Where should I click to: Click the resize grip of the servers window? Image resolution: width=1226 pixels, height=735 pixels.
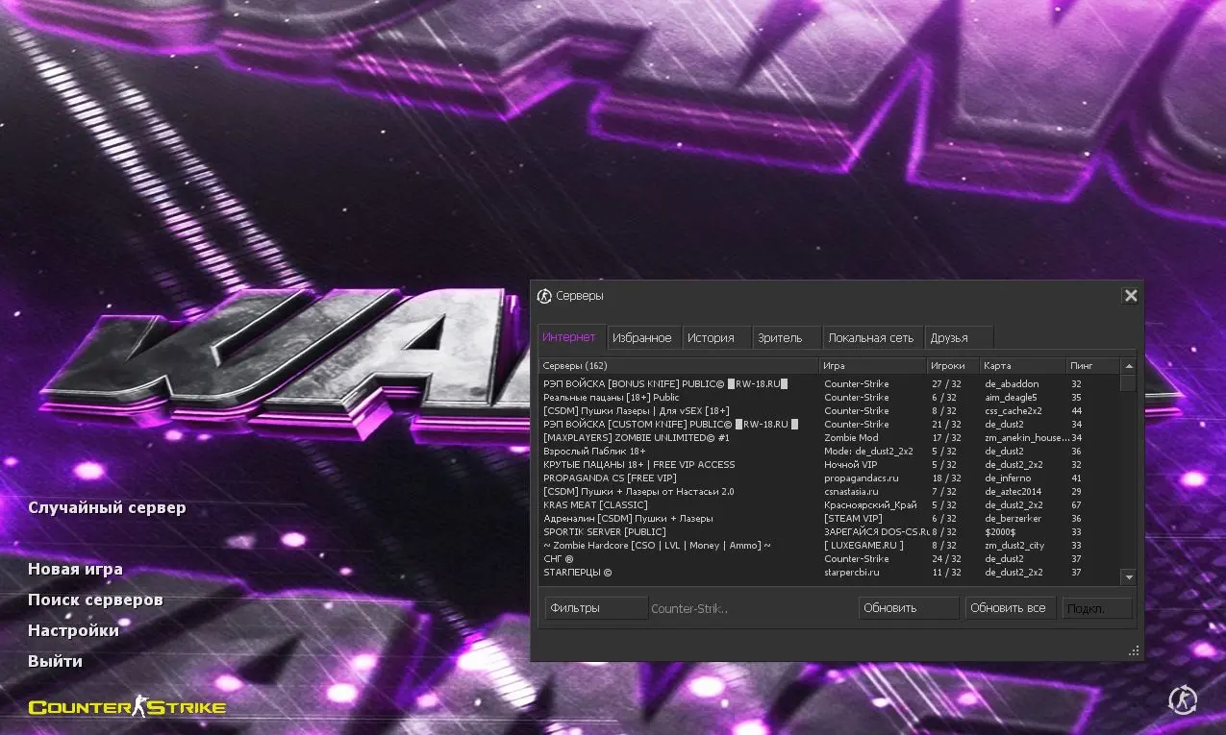pos(1134,651)
